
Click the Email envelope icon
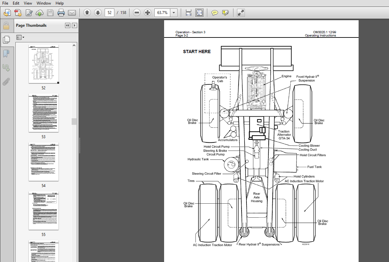point(72,13)
